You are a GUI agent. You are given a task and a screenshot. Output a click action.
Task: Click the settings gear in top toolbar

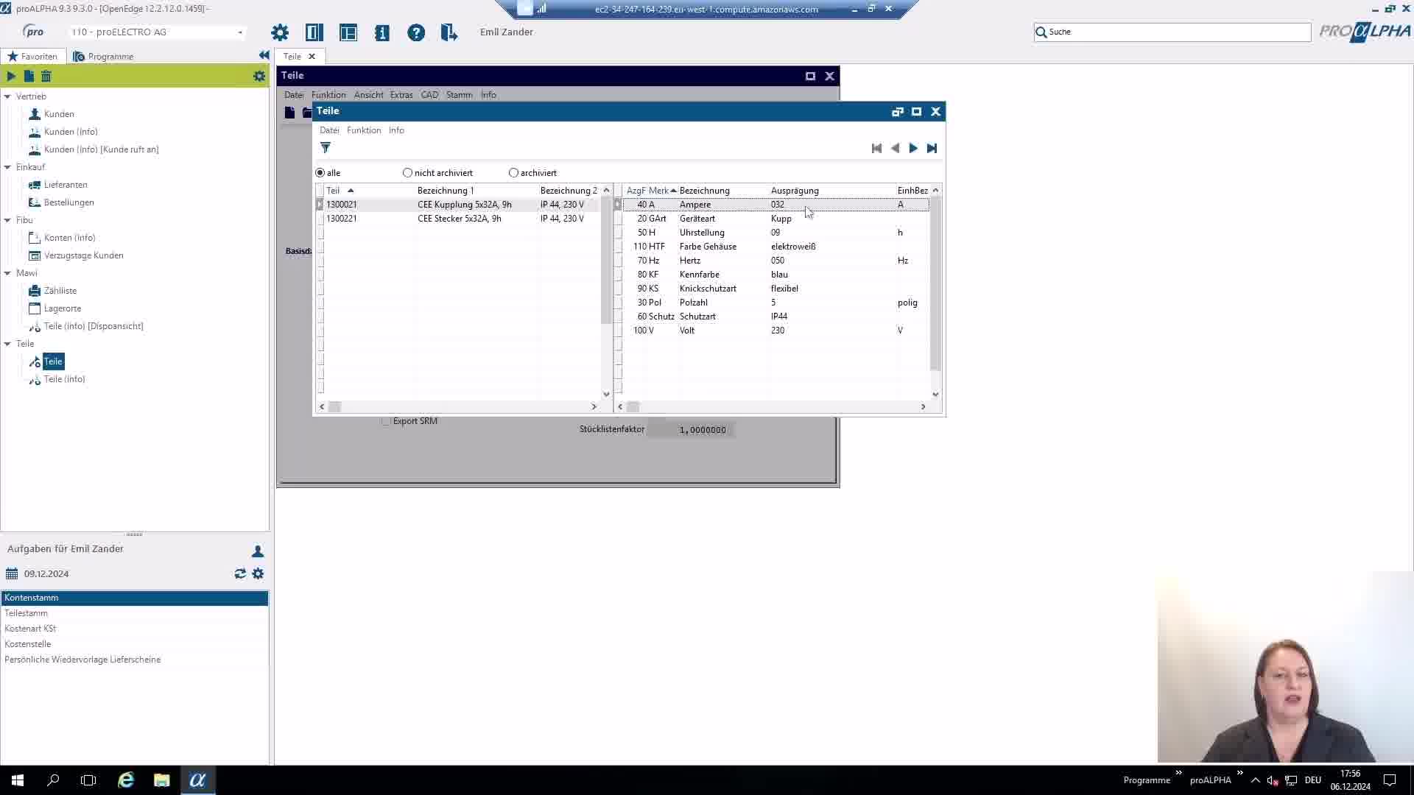(x=280, y=32)
